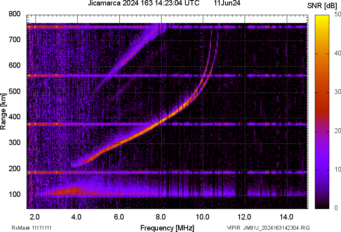
Task: Click the range tick label '200'
Action: coord(14,169)
